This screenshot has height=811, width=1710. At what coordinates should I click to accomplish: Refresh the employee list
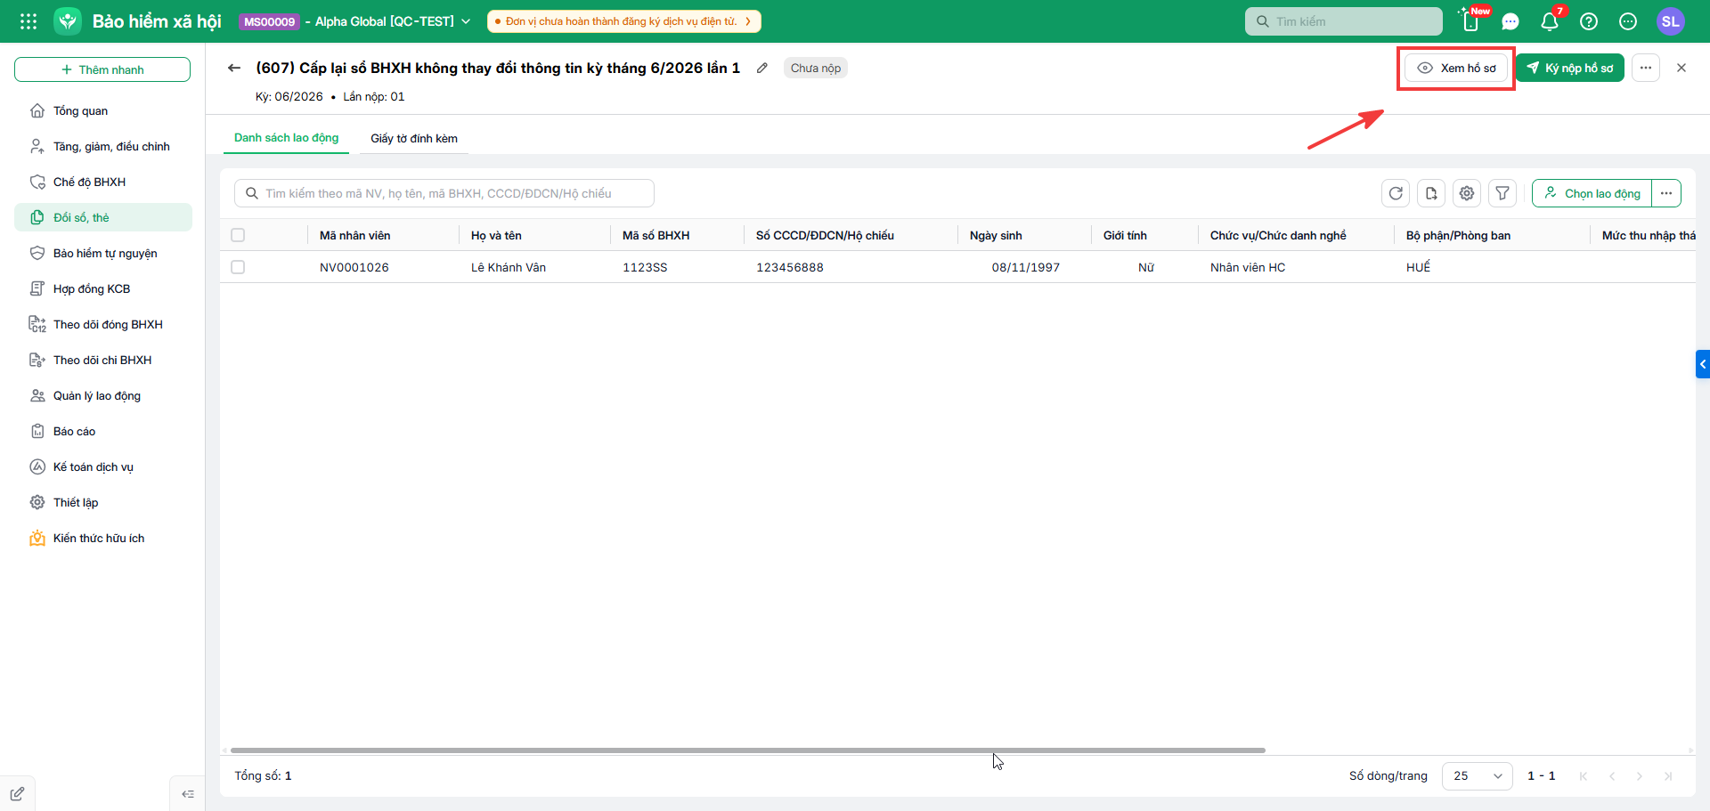pyautogui.click(x=1396, y=193)
